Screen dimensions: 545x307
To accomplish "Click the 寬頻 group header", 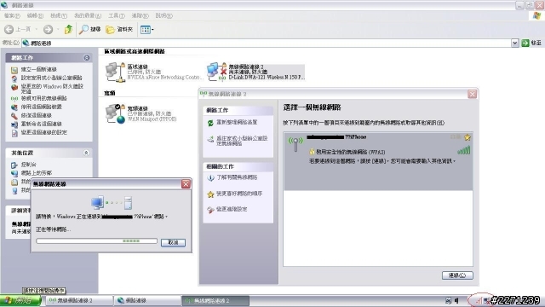I will coord(110,93).
